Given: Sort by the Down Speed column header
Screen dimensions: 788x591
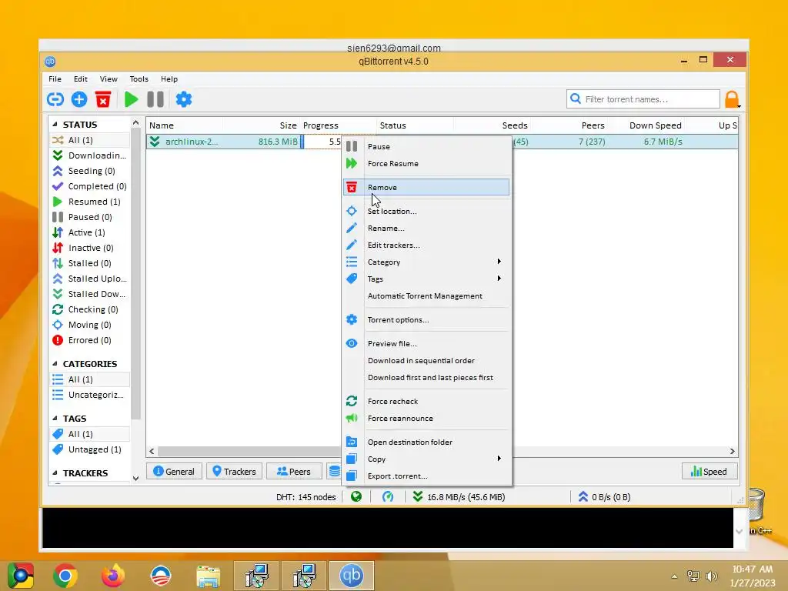Looking at the screenshot, I should pos(646,125).
